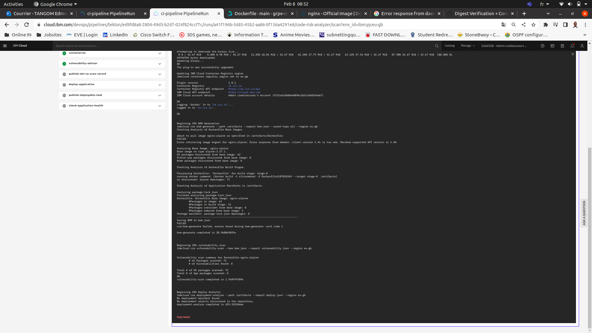Bookmark this page with the star icon
Image resolution: width=592 pixels, height=333 pixels.
(533, 25)
